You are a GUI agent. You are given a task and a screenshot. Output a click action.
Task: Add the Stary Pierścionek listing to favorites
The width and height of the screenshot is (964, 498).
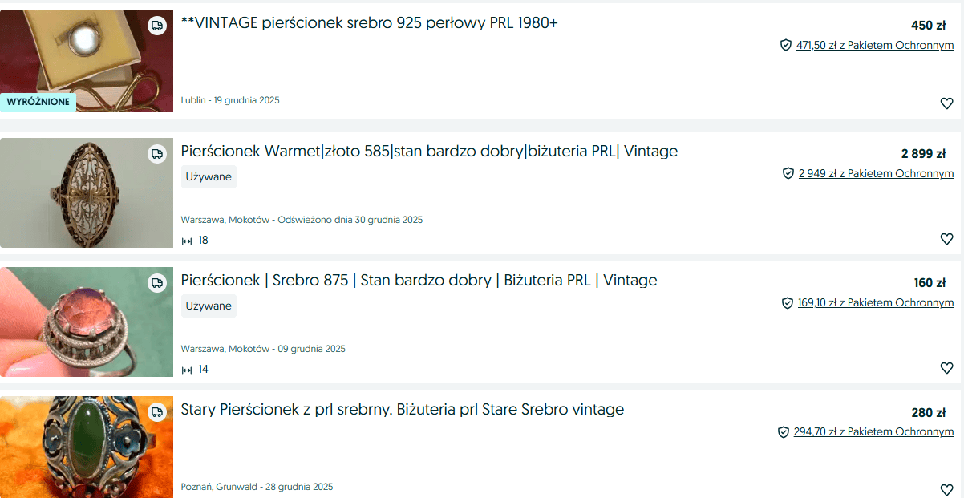click(946, 489)
